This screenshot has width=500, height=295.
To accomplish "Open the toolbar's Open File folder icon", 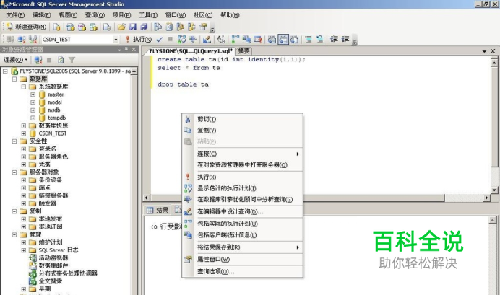I will coord(121,27).
